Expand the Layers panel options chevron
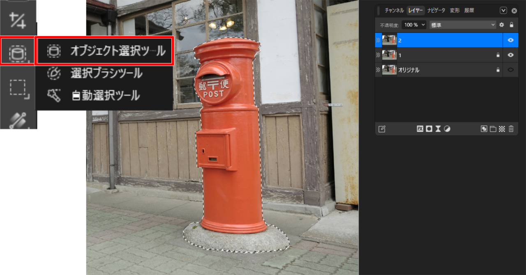This screenshot has width=526, height=275. 503,10
